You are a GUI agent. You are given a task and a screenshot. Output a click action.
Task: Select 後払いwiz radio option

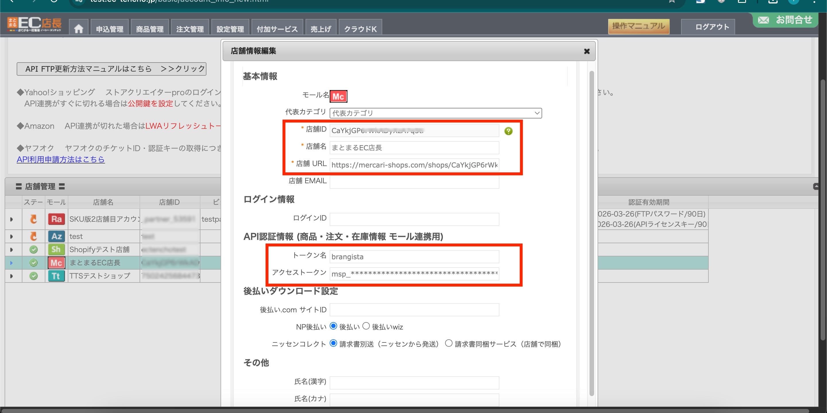(366, 326)
